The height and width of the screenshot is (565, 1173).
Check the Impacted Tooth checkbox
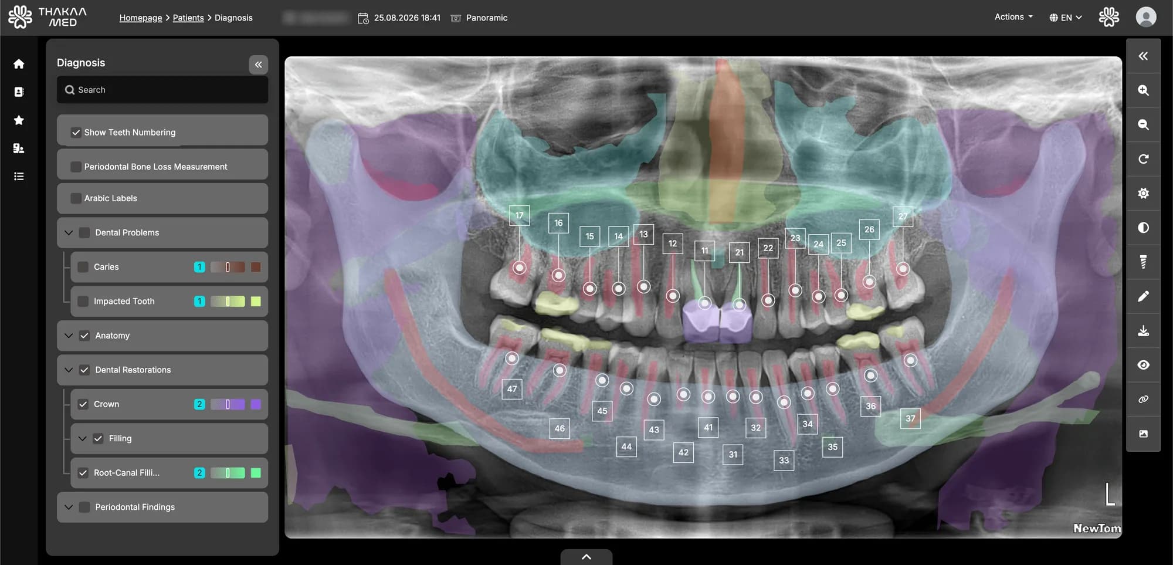(83, 302)
